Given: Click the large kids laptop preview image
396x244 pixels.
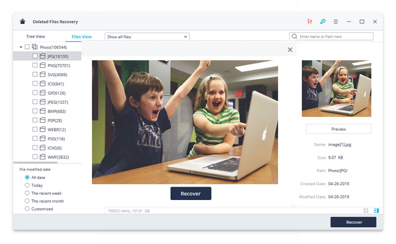Looking at the screenshot, I should tap(185, 122).
